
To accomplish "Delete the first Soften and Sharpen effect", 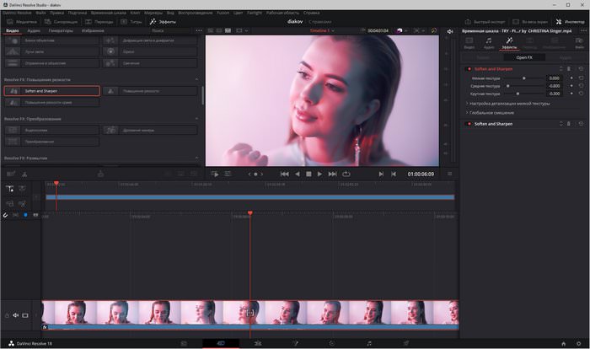I will [x=569, y=68].
